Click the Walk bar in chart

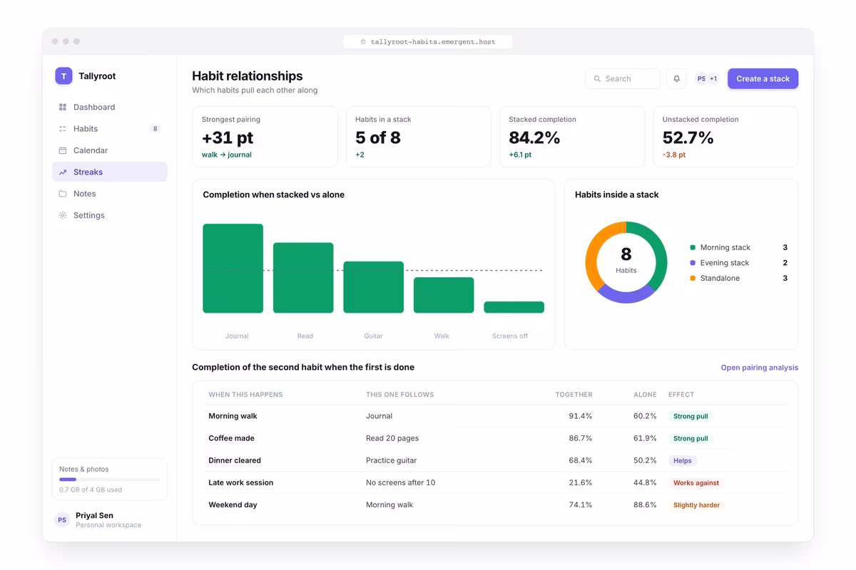pos(444,295)
